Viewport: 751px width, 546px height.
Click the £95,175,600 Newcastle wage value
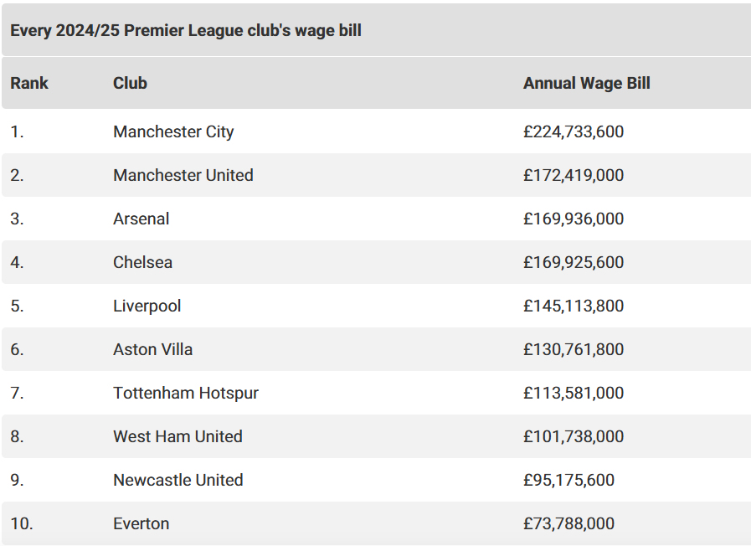[568, 481]
